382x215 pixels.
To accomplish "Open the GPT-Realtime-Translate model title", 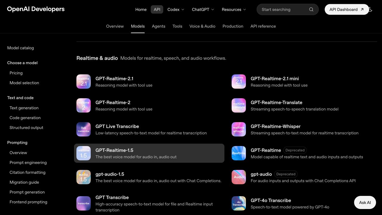I will tap(276, 102).
